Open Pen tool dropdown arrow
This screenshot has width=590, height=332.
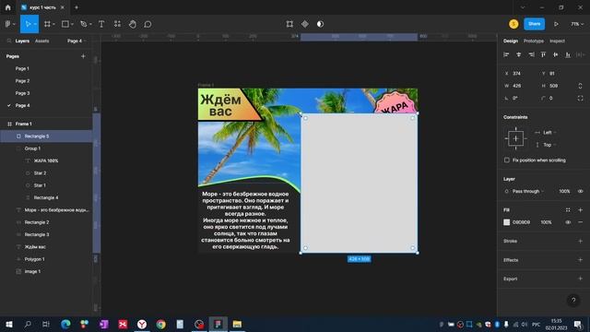point(90,24)
